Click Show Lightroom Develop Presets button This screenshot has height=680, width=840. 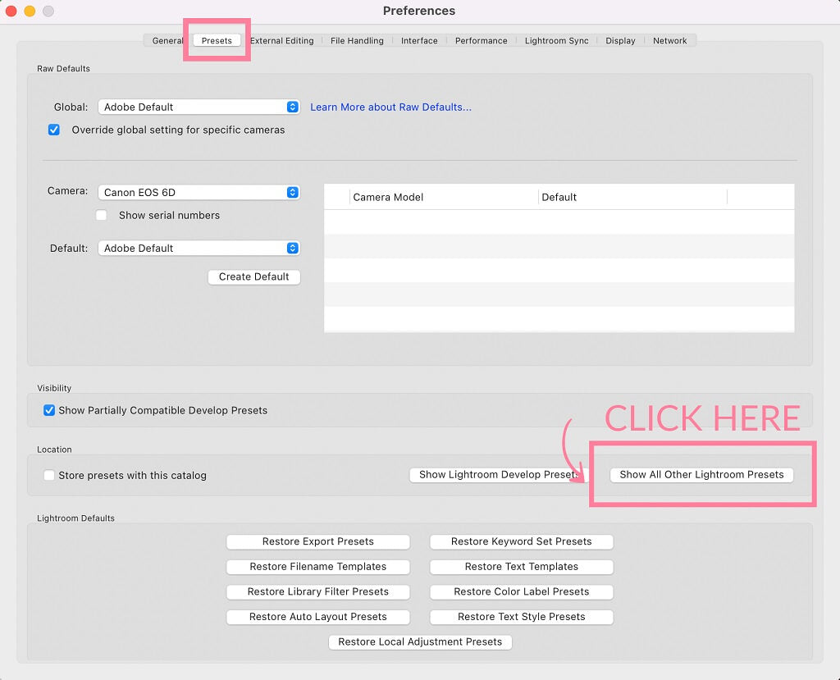click(x=498, y=475)
